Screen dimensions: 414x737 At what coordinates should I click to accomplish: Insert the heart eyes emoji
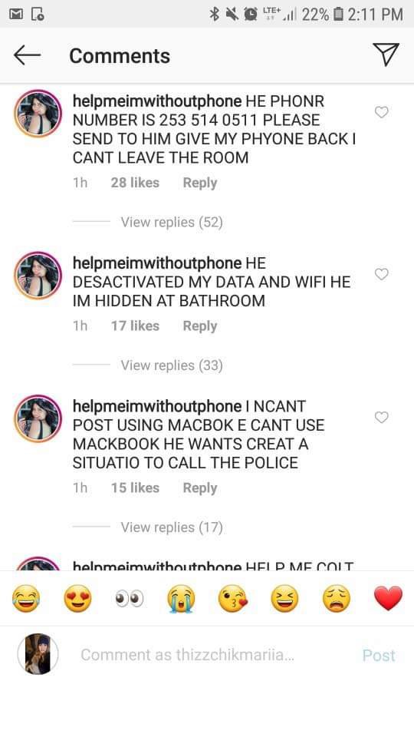click(x=78, y=599)
